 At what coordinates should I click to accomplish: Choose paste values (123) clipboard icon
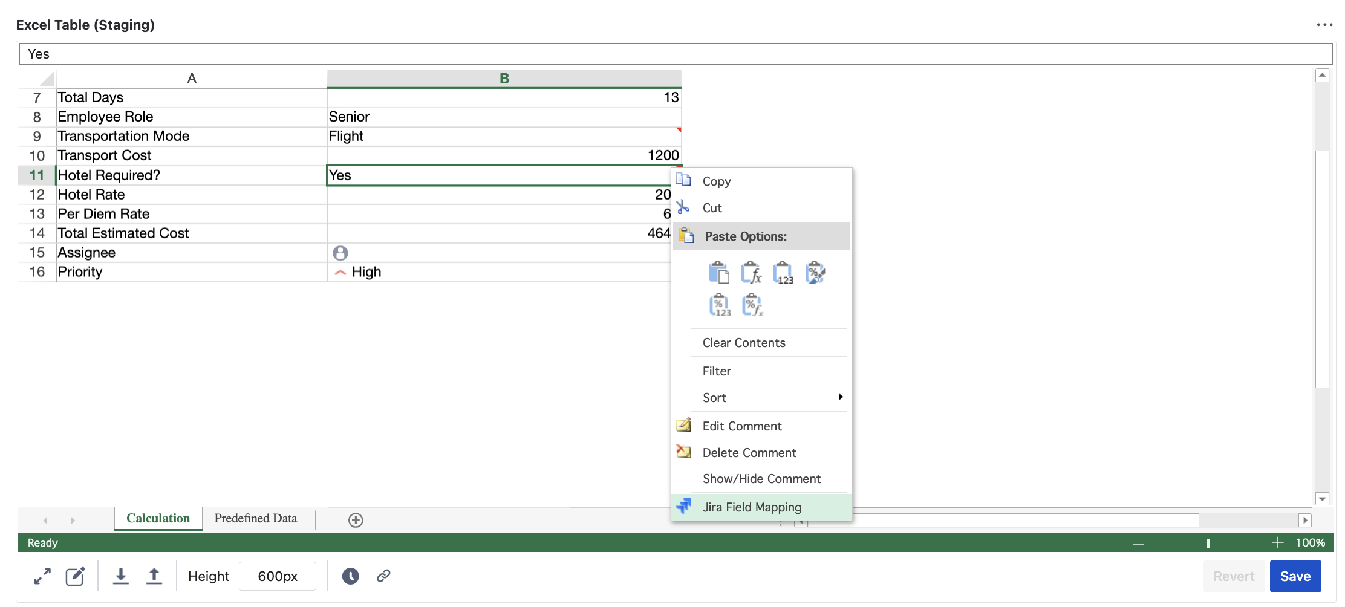(x=783, y=273)
